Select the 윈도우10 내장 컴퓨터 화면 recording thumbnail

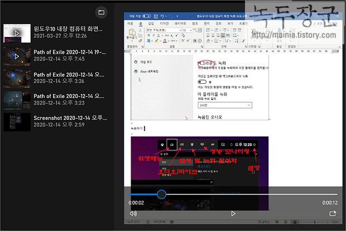[17, 34]
